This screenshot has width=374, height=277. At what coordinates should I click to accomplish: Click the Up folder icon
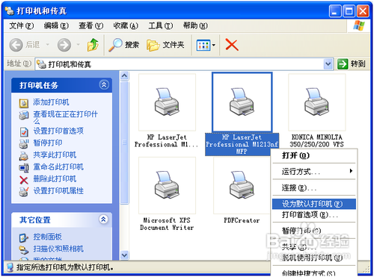tap(93, 45)
